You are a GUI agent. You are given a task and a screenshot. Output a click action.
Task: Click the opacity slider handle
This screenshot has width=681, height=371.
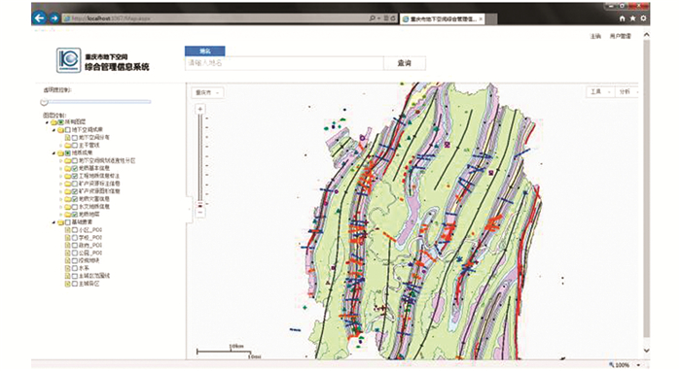pyautogui.click(x=44, y=102)
